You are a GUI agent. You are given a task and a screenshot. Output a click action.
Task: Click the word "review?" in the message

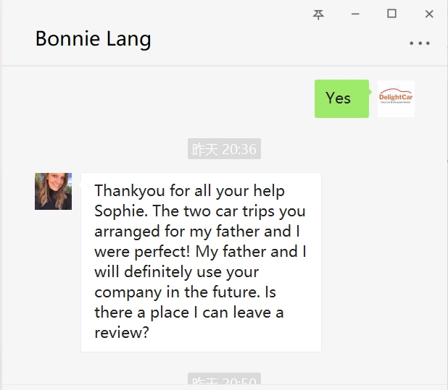click(121, 333)
